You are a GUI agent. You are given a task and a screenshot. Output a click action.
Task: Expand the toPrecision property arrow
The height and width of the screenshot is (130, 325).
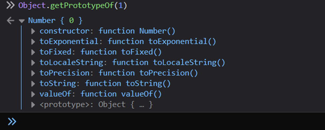33,73
